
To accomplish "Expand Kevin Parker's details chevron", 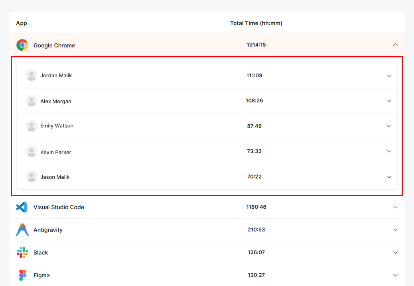I will tap(389, 151).
